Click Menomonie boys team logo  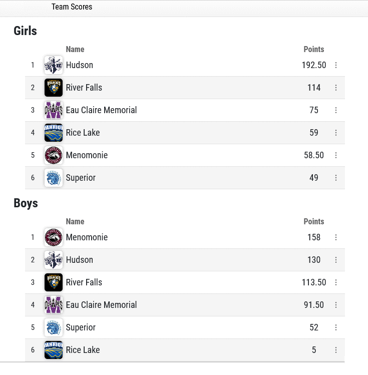coord(54,237)
